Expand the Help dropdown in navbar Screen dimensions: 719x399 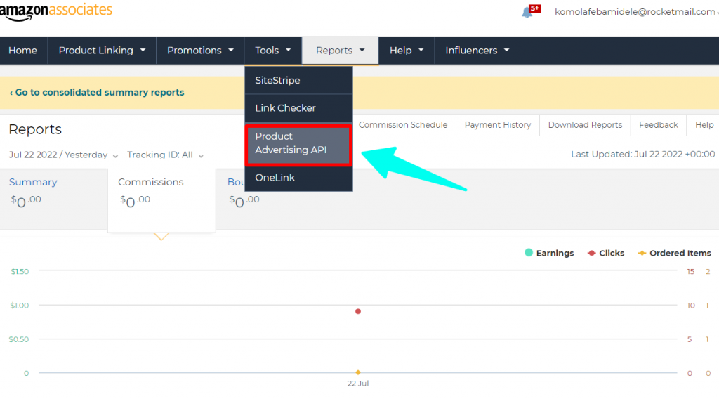click(x=407, y=51)
